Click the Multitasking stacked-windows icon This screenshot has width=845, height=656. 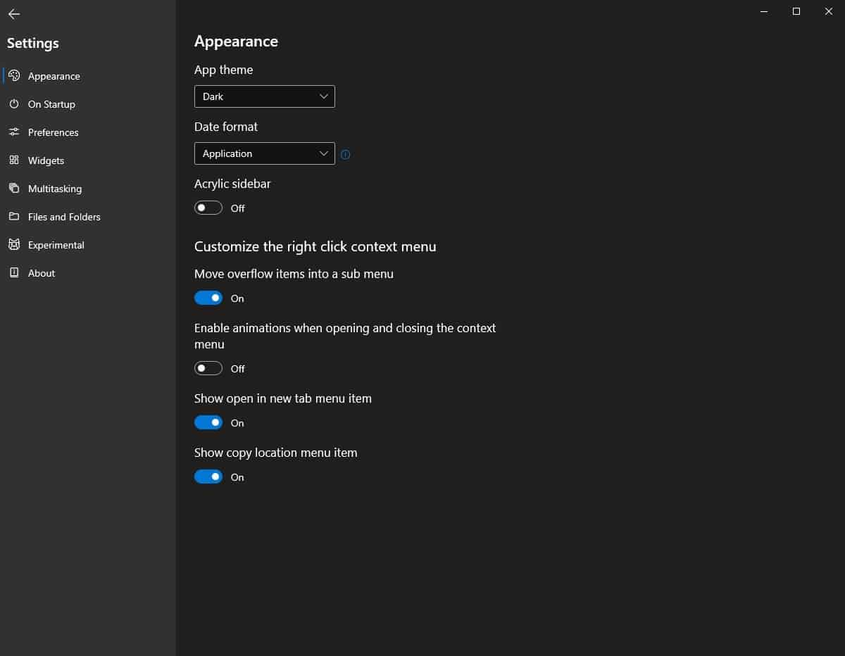click(14, 189)
